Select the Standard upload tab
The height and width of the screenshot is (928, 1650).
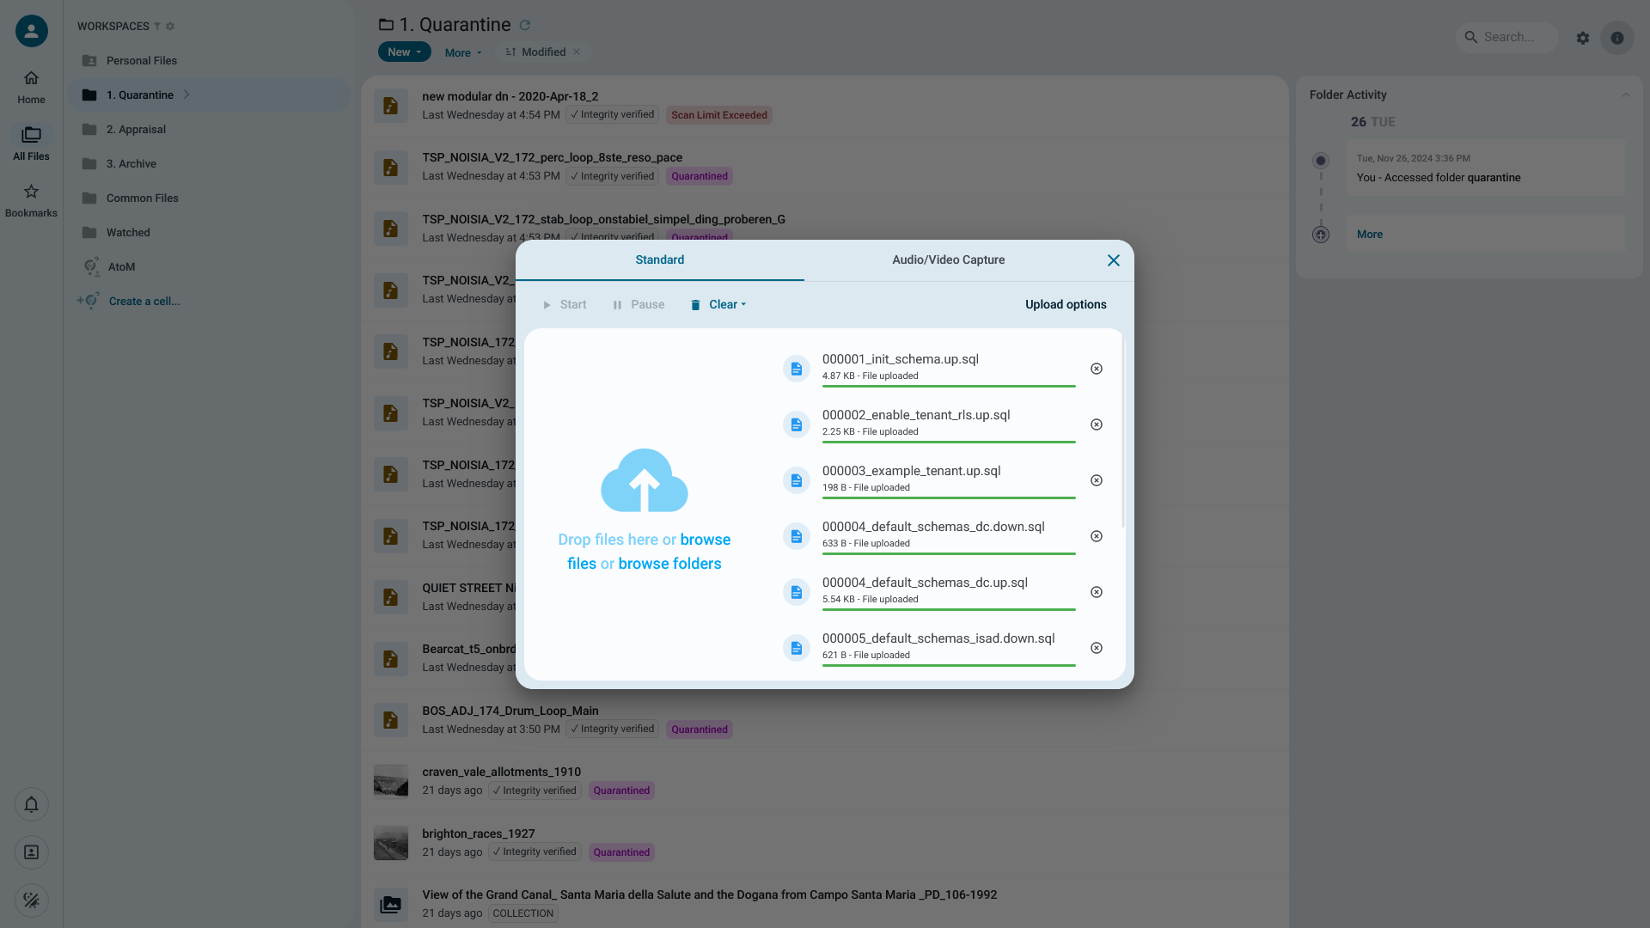click(x=660, y=259)
